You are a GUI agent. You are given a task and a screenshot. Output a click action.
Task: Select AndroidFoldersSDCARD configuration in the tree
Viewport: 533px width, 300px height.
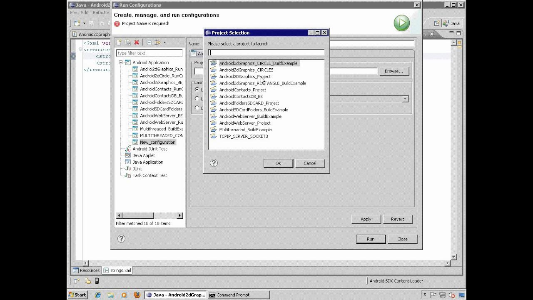pyautogui.click(x=161, y=102)
